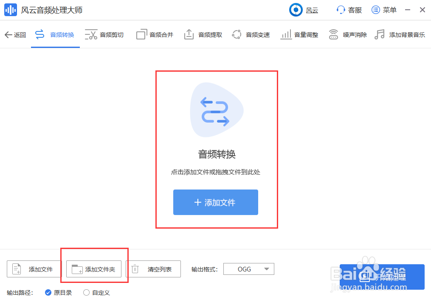Click the 输出格式 label

pos(205,269)
